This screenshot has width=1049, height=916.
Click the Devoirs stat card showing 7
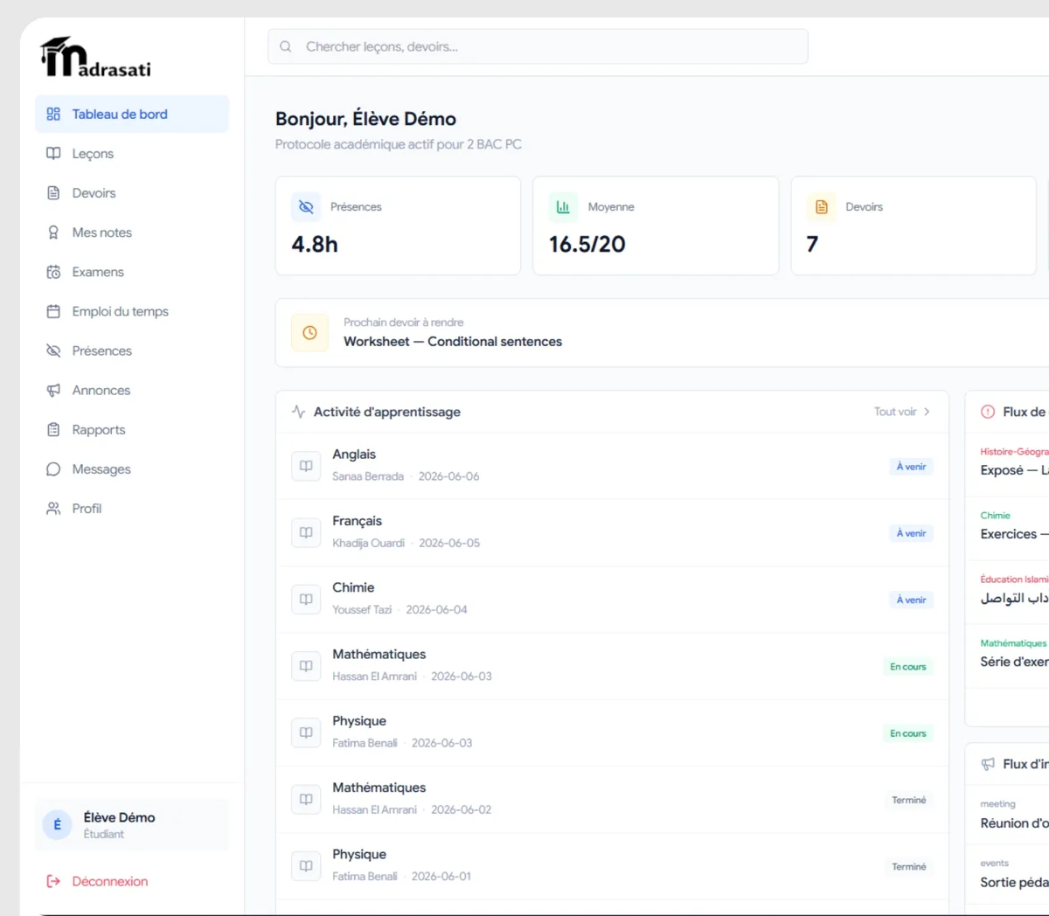pos(914,226)
